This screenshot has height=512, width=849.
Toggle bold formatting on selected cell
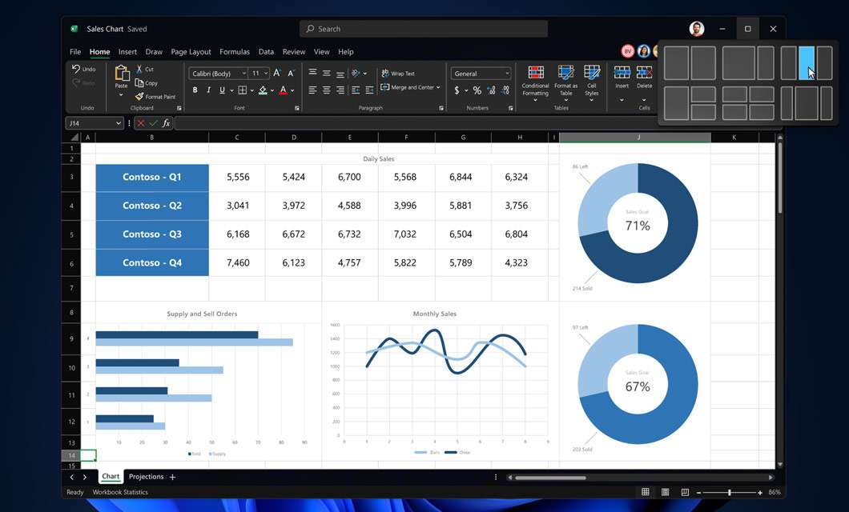195,90
